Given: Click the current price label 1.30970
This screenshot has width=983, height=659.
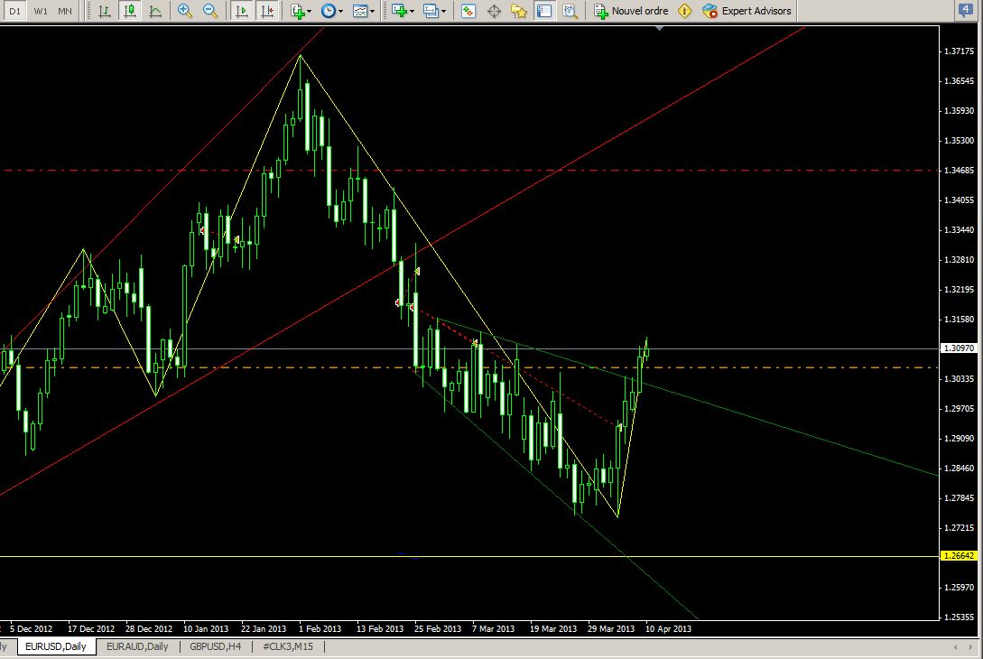Looking at the screenshot, I should tap(959, 348).
